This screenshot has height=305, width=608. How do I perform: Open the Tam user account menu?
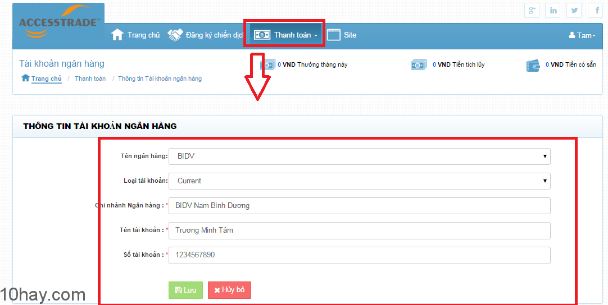point(583,35)
